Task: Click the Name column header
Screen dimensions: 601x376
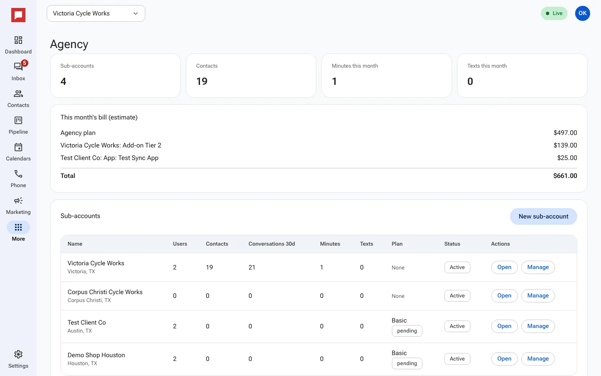Action: [x=75, y=244]
